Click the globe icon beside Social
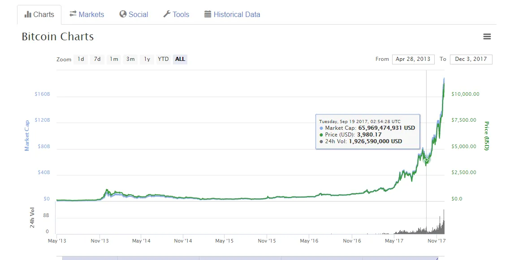 123,14
